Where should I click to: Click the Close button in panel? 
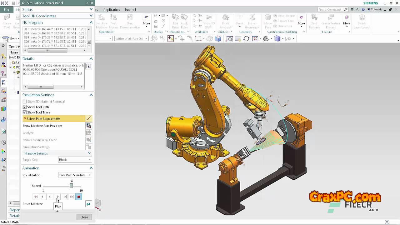(x=84, y=217)
